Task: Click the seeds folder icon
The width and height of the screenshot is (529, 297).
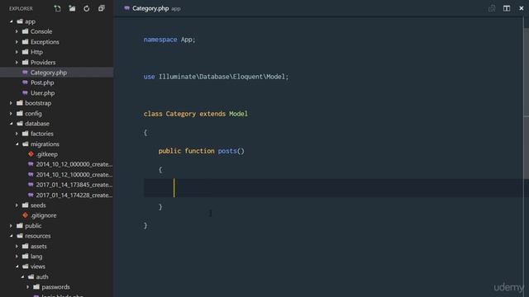Action: 26,205
